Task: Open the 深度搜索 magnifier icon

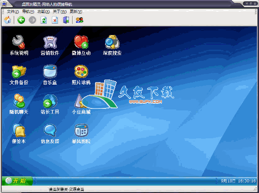Action: point(112,42)
